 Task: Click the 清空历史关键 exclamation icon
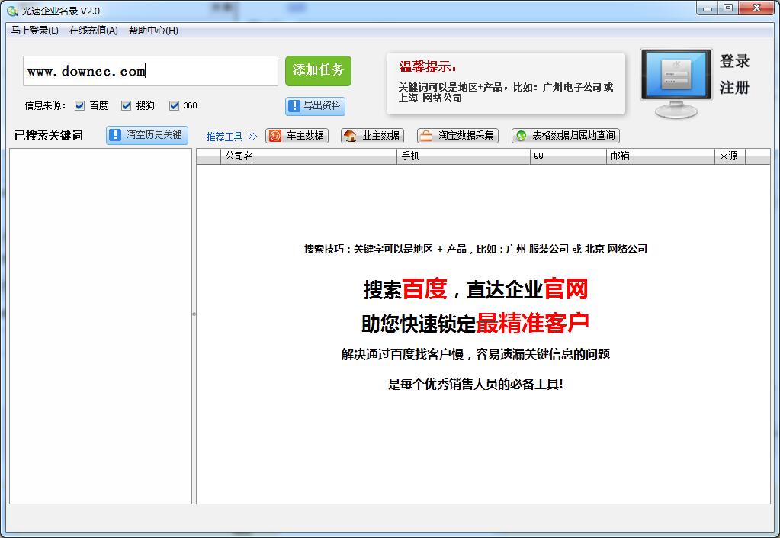116,135
